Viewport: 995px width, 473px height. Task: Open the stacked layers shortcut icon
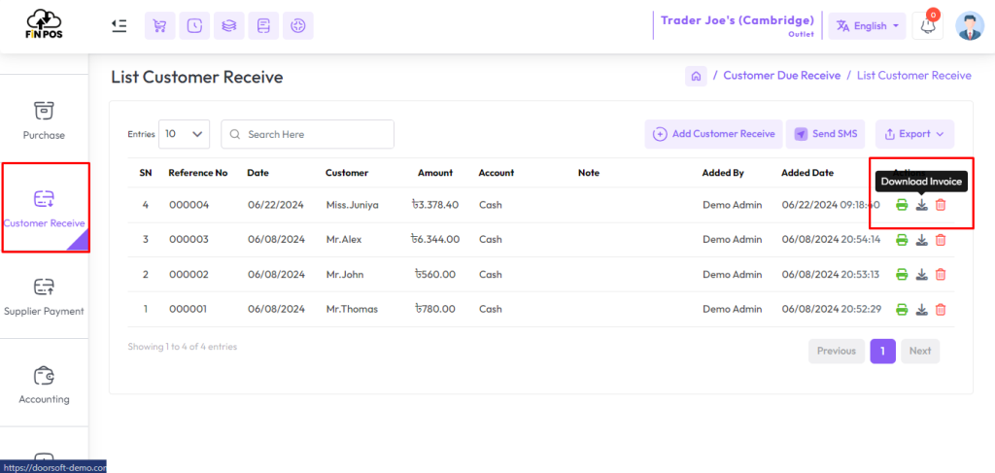coord(229,26)
